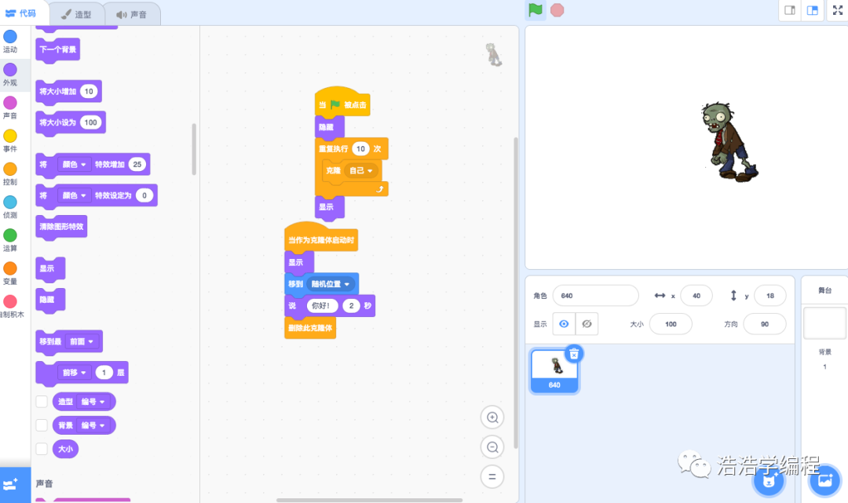This screenshot has width=848, height=503.
Task: Click the sprite name field showing 640
Action: 595,296
